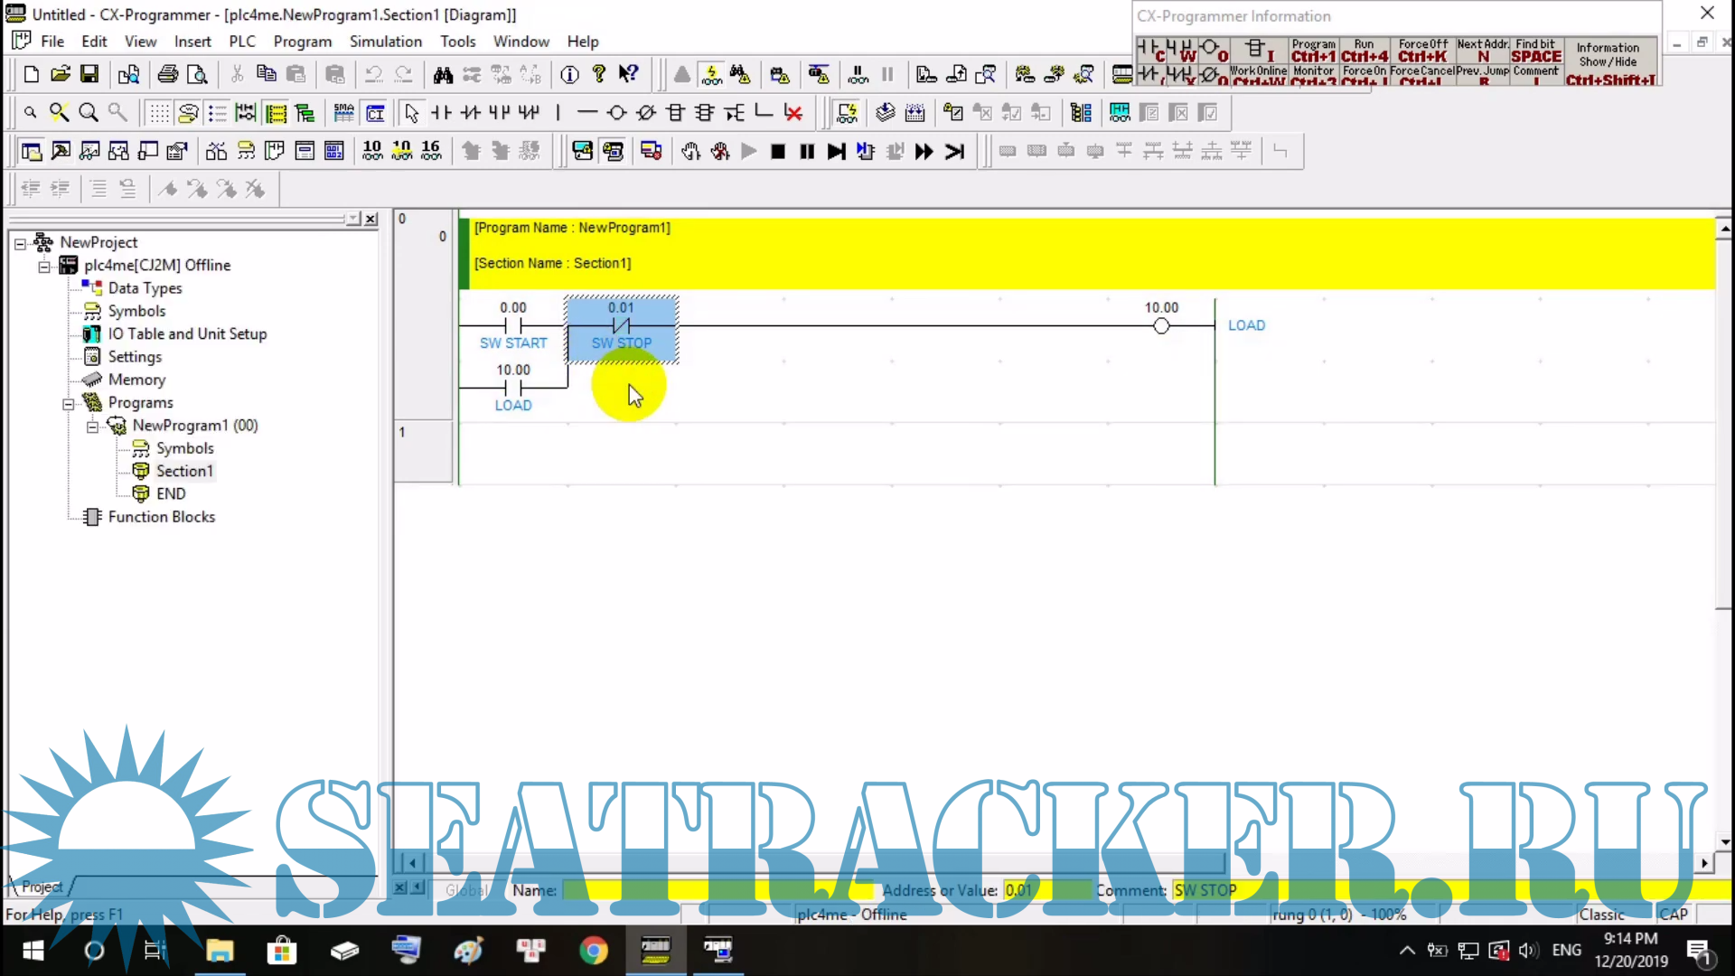1735x976 pixels.
Task: Click the New Contact tool
Action: click(x=441, y=113)
